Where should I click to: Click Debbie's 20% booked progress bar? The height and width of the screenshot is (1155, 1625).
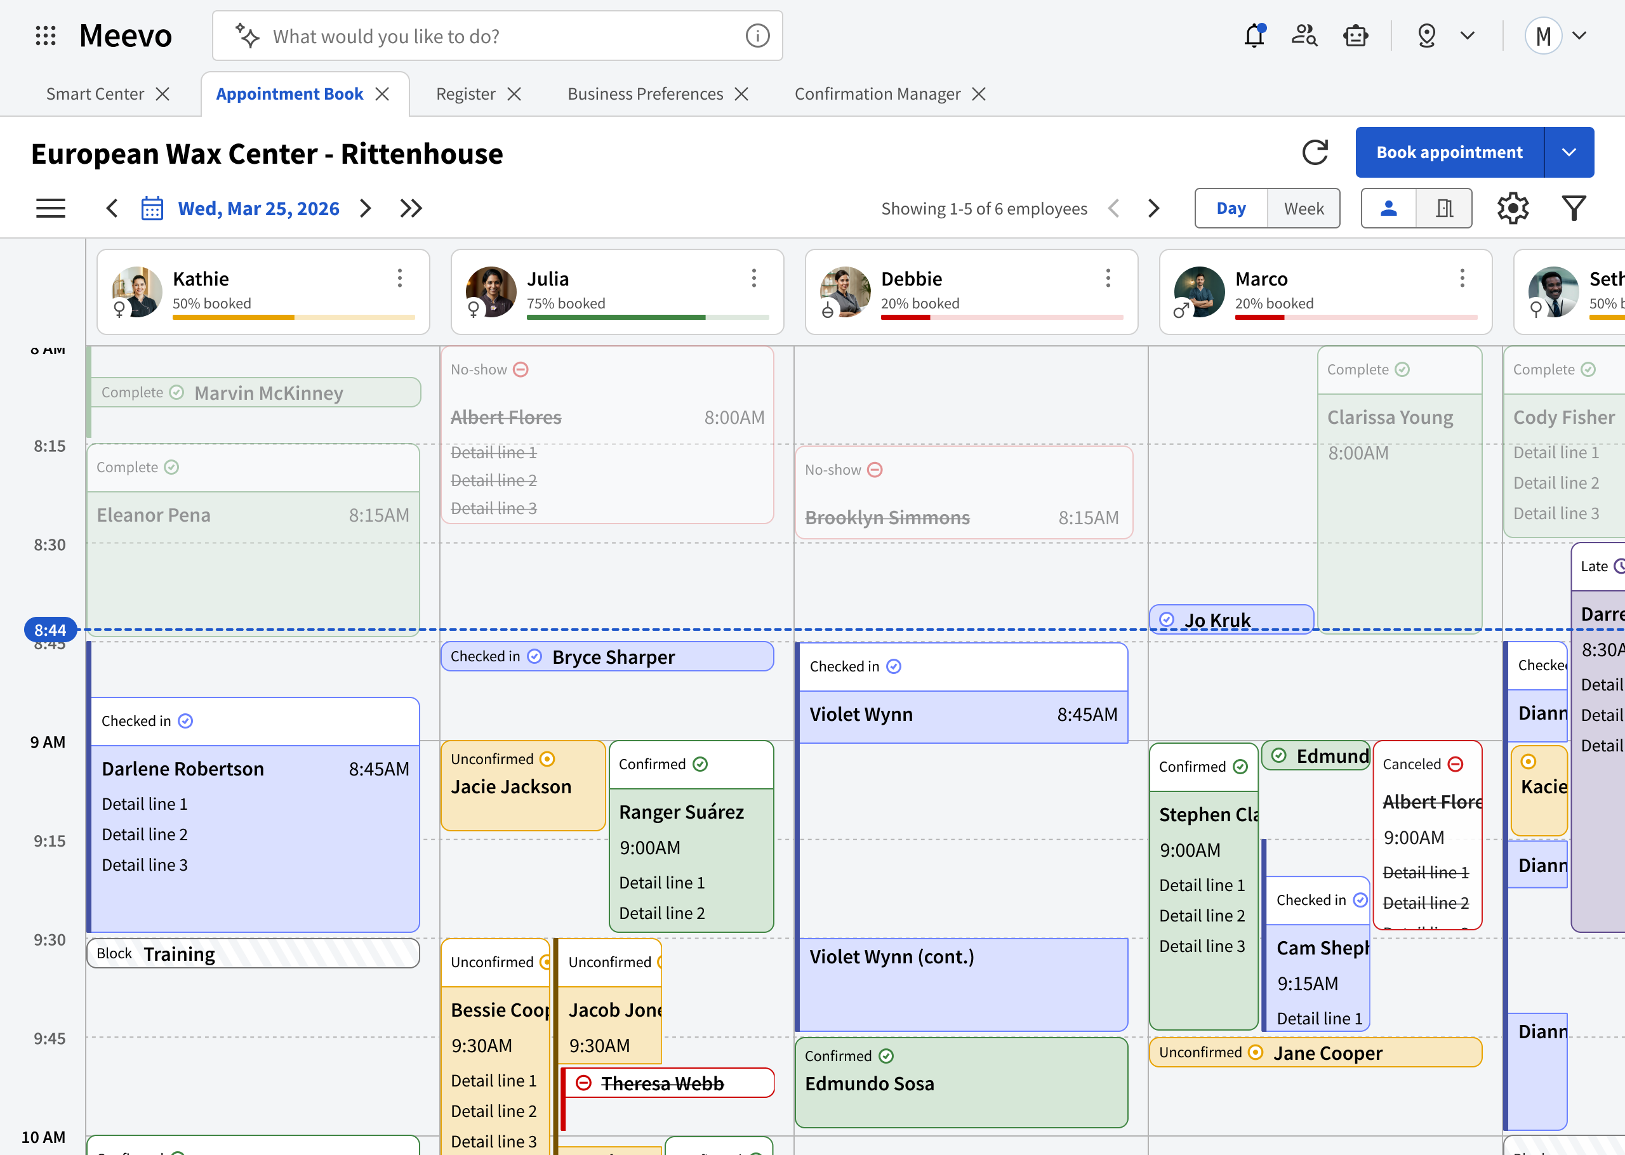click(x=1002, y=317)
